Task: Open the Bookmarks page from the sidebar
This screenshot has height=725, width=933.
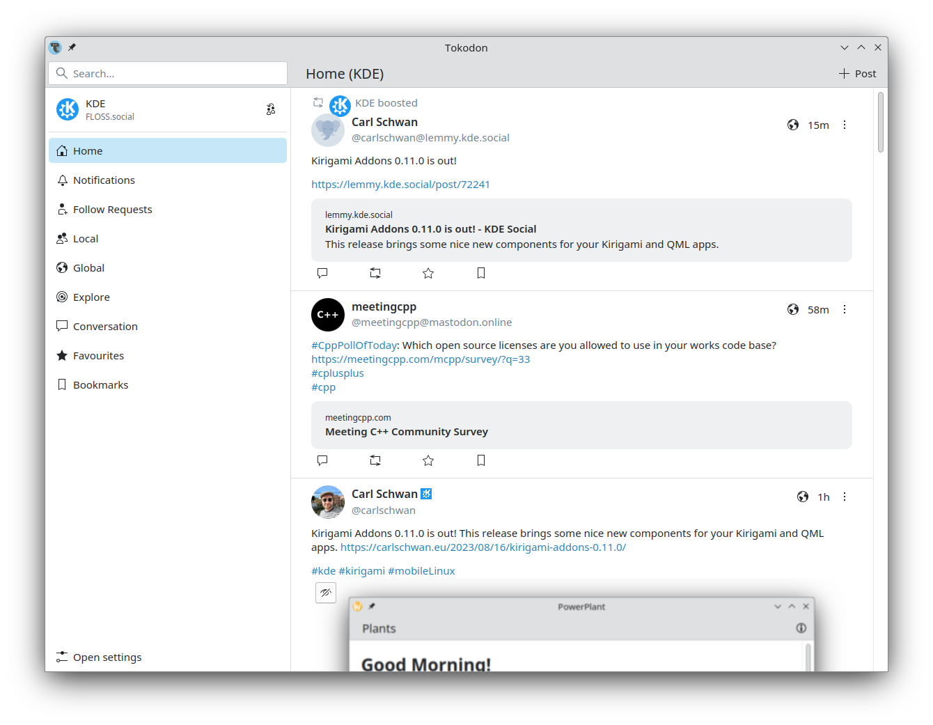Action: [x=100, y=385]
